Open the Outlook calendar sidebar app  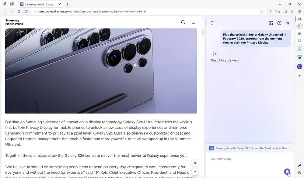299,57
